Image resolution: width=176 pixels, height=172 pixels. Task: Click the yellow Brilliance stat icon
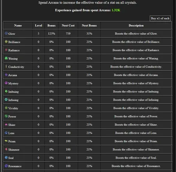[x=6, y=41]
